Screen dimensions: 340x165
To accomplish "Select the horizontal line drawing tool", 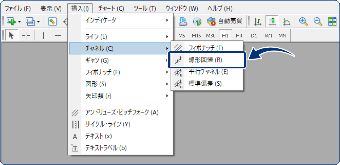I will [x=58, y=35].
